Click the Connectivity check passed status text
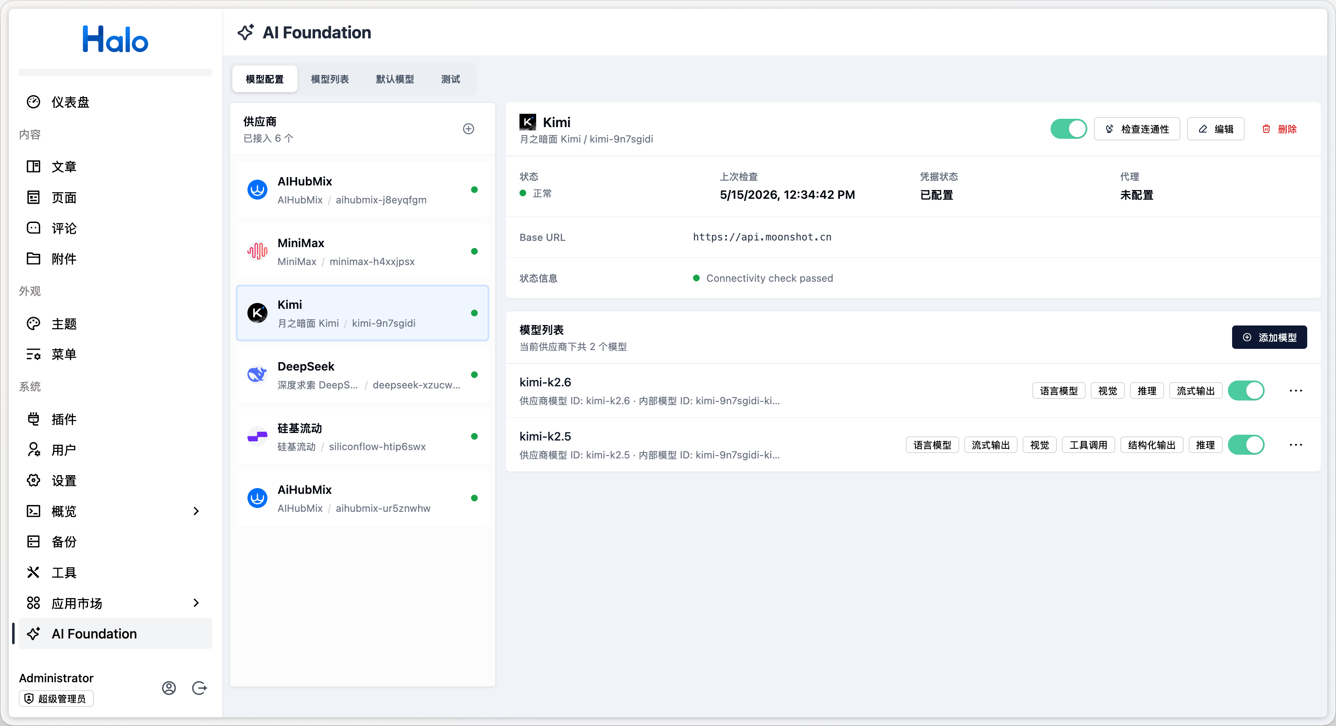Screen dimensions: 1336x726 (x=769, y=278)
